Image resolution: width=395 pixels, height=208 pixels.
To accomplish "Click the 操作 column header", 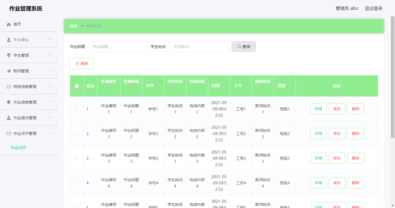I will (337, 86).
